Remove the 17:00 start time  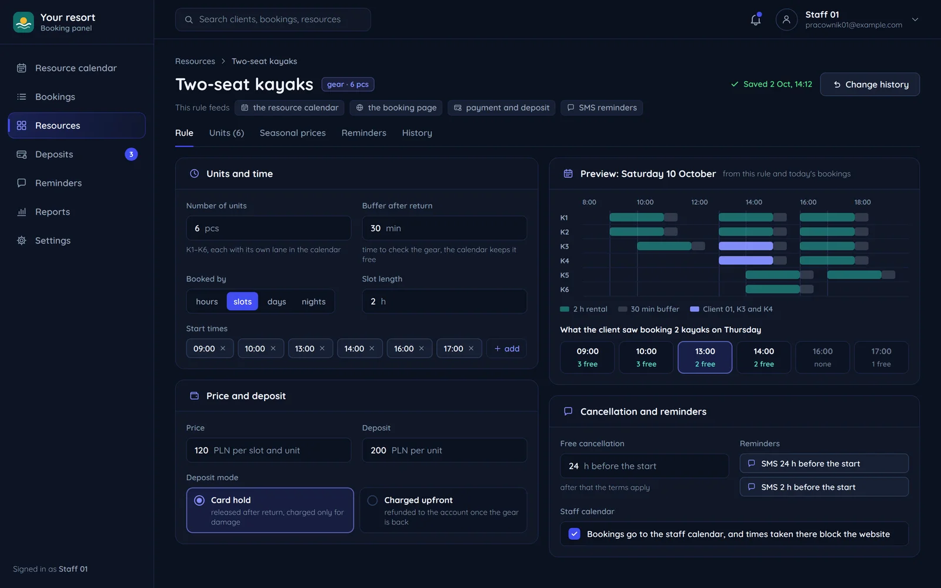tap(471, 349)
